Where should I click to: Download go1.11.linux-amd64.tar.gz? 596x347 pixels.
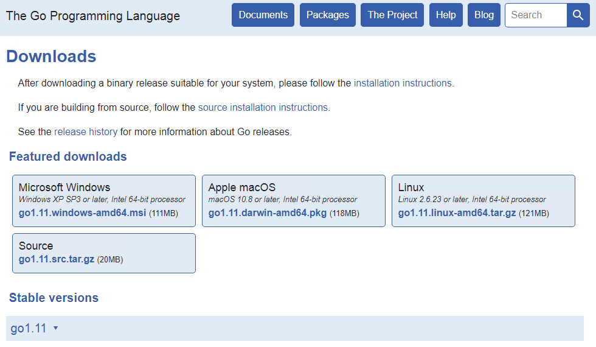(457, 212)
